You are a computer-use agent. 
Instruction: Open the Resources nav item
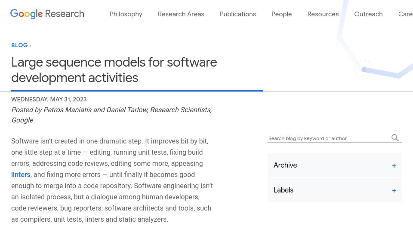(323, 14)
